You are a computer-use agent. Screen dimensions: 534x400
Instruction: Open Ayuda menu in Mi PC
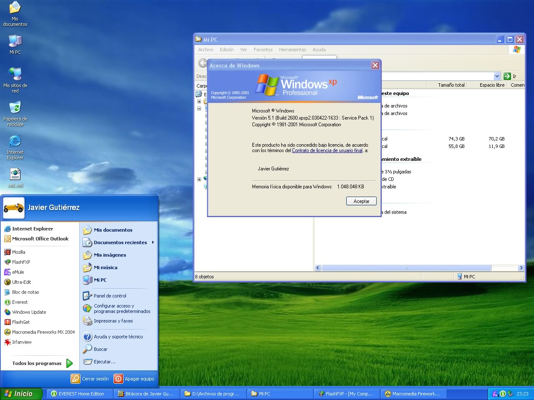[x=319, y=50]
